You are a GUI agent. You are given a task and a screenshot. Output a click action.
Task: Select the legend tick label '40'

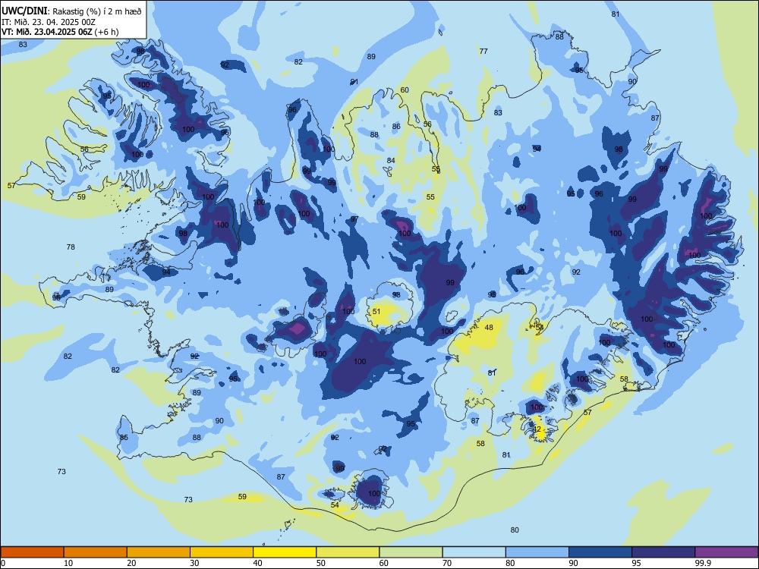tap(257, 563)
